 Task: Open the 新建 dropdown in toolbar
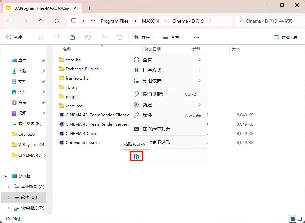16,37
